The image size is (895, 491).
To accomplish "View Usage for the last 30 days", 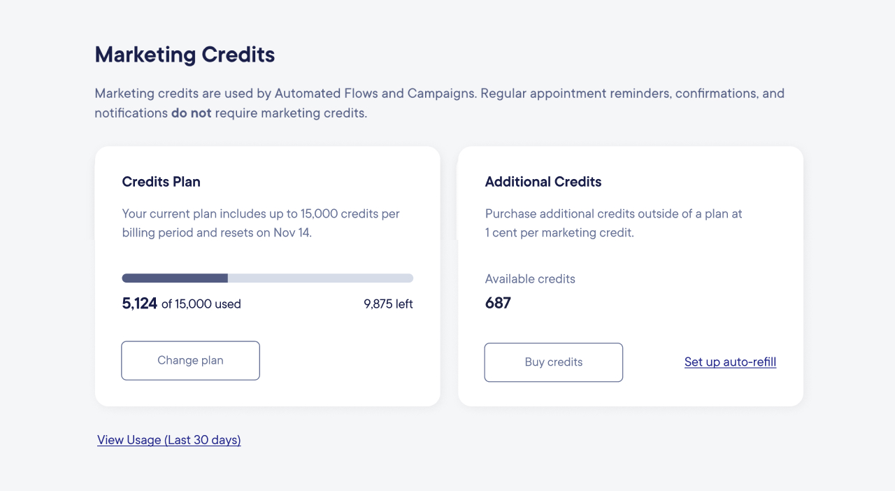I will (x=169, y=440).
